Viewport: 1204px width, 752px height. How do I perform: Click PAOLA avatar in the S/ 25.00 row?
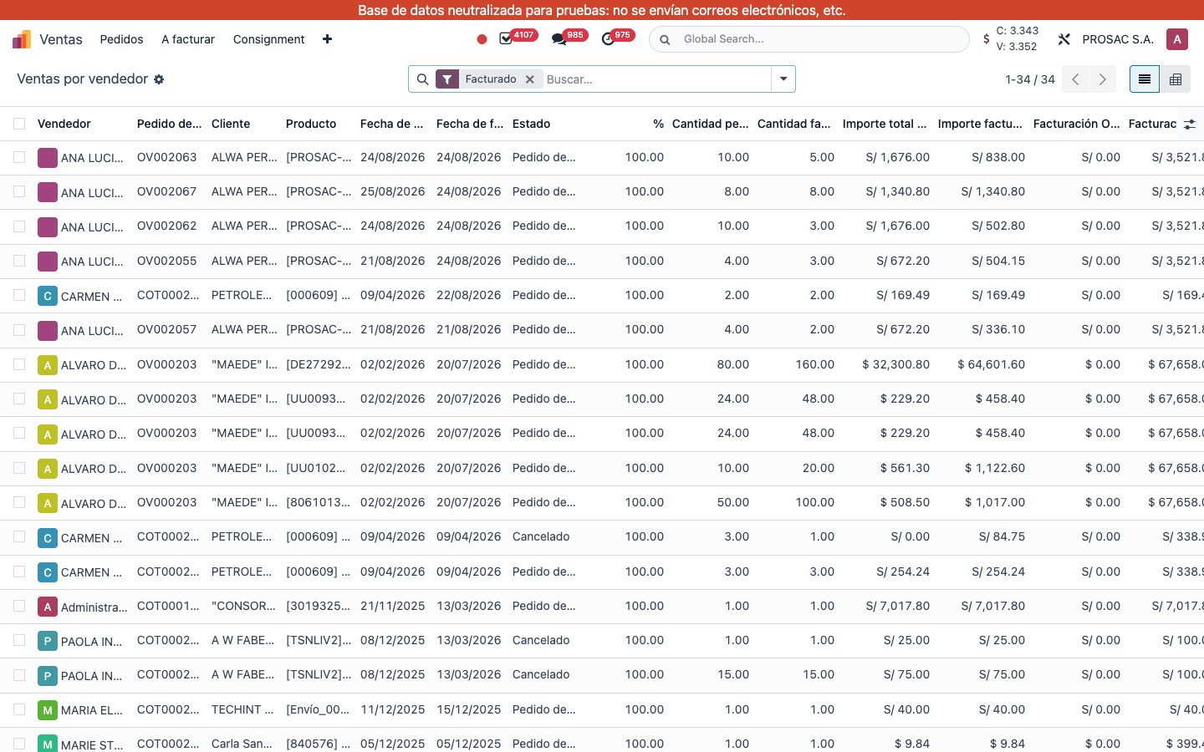[48, 641]
